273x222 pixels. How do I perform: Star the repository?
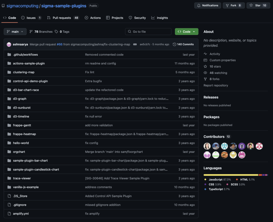coord(258,5)
